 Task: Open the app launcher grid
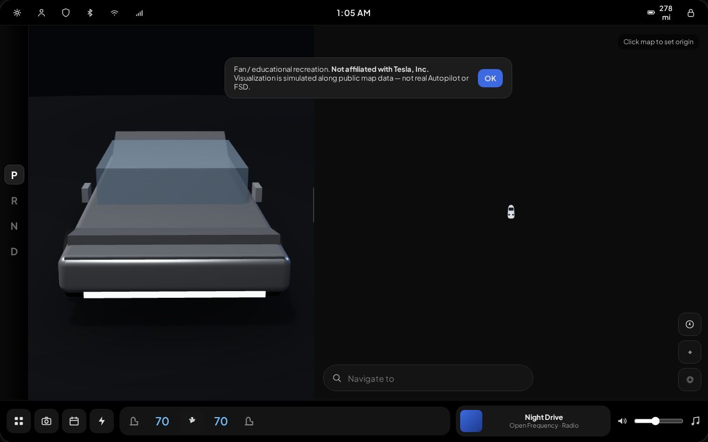19,421
